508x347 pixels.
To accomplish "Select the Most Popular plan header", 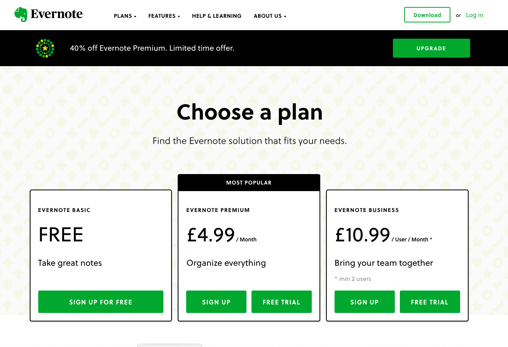I will pos(249,183).
